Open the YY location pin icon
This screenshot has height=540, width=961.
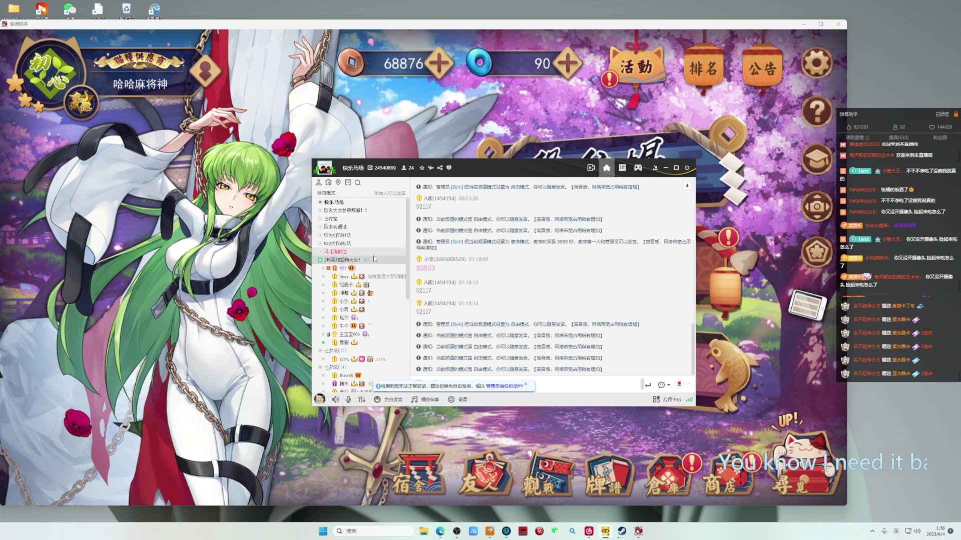tap(338, 182)
